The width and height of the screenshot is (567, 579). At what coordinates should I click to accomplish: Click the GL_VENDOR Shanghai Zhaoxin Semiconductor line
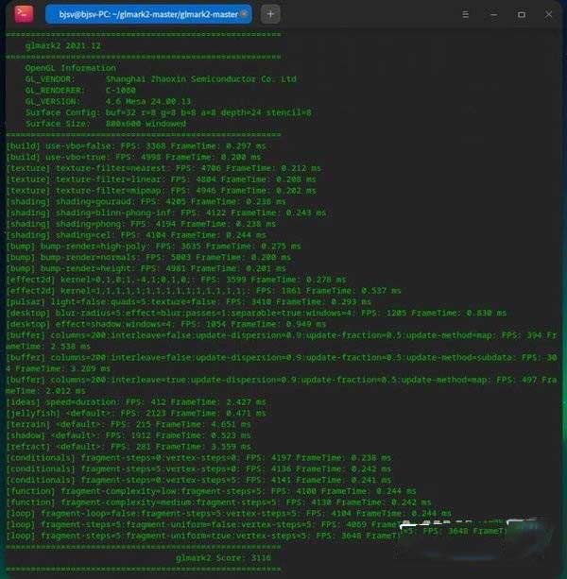[161, 79]
